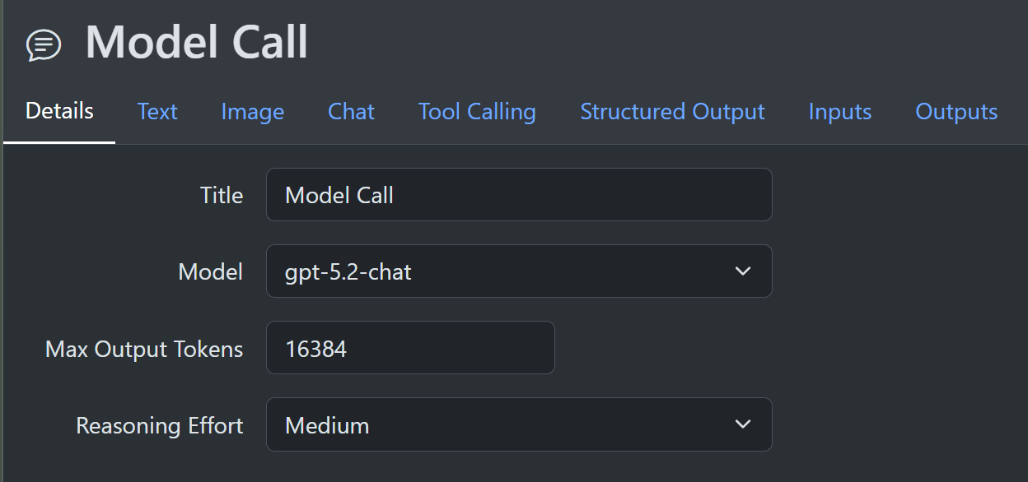Show the Outputs tab

[x=956, y=112]
